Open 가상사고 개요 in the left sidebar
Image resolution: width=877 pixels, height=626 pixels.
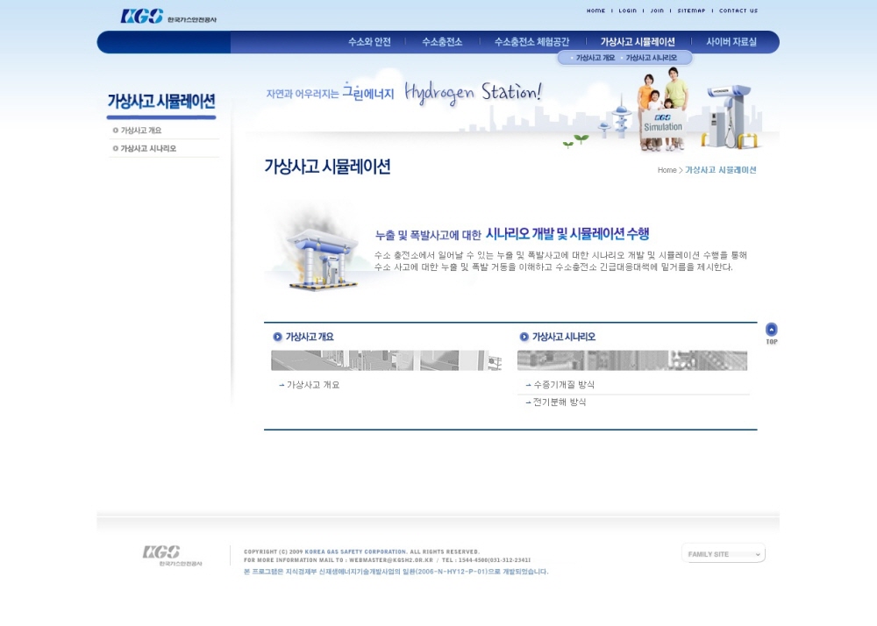[x=141, y=131]
